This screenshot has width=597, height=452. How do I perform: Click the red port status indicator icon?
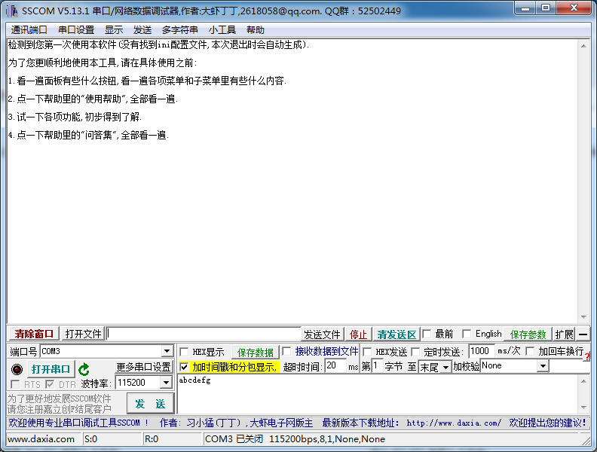(x=17, y=369)
